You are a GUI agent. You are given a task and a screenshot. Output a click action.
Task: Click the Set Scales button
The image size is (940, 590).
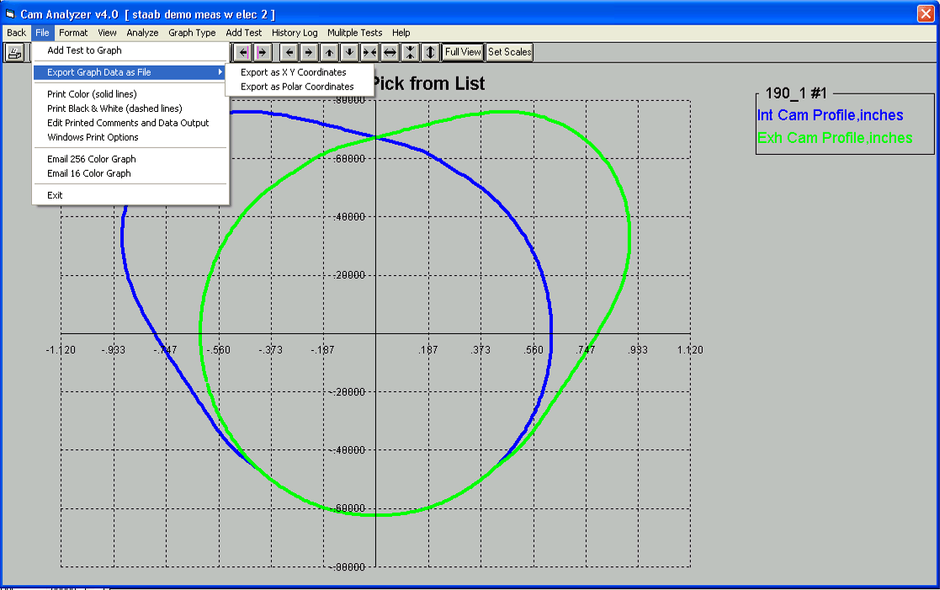510,52
